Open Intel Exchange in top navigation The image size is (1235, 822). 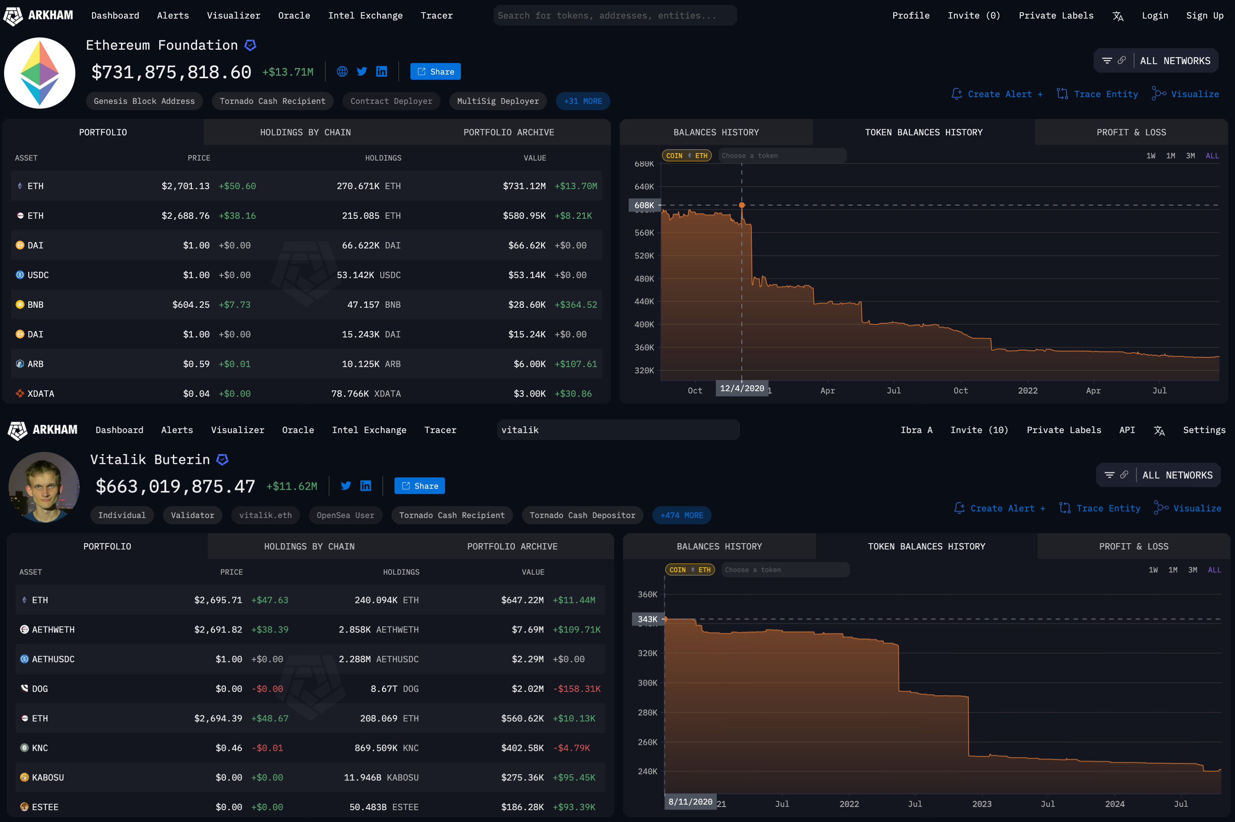coord(366,16)
